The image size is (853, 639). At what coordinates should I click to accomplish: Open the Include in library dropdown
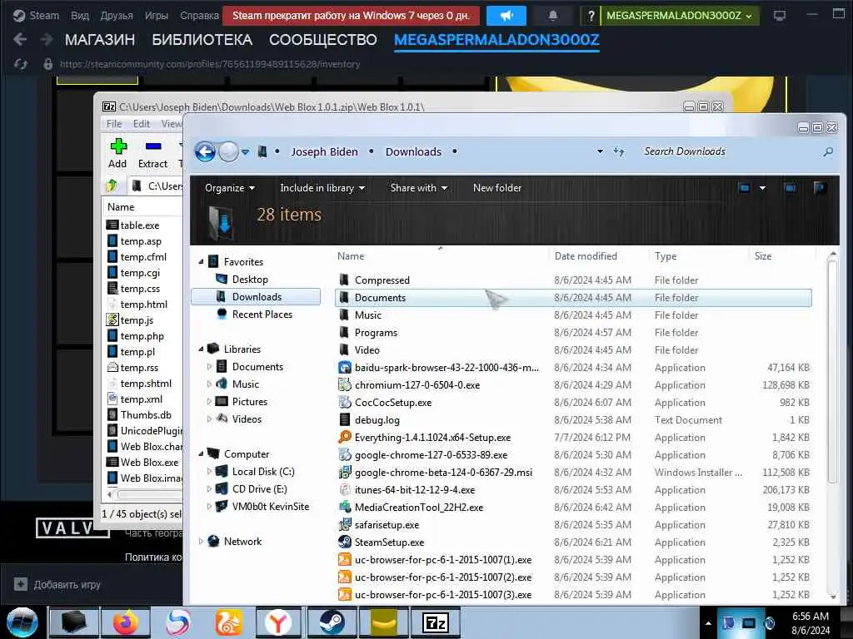click(322, 188)
